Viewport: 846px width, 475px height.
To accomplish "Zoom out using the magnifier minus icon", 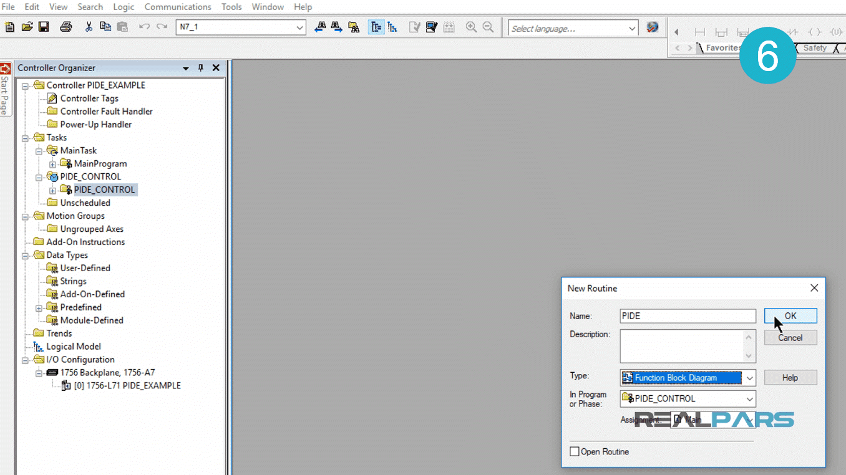I will [x=489, y=27].
